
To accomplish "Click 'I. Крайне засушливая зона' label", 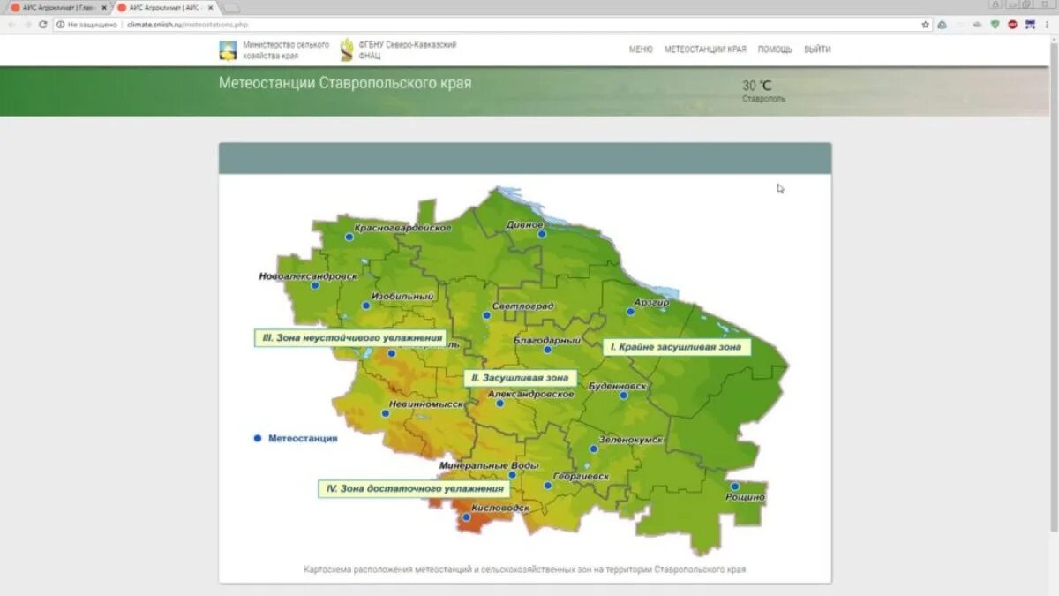I will point(677,347).
